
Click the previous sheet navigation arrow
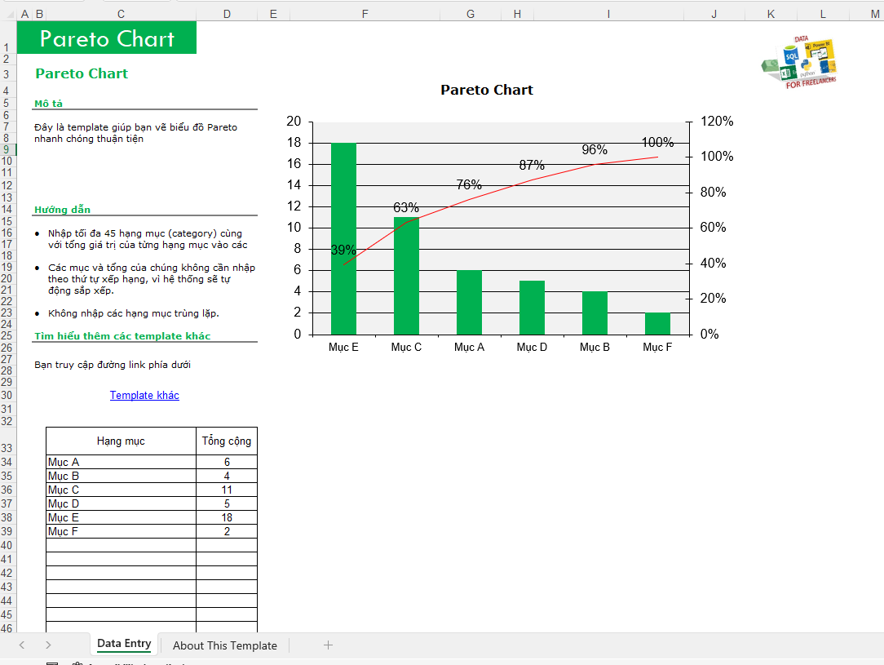[22, 645]
